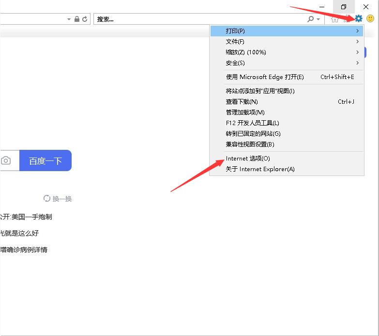
Task: Close the browser window
Action: [366, 7]
